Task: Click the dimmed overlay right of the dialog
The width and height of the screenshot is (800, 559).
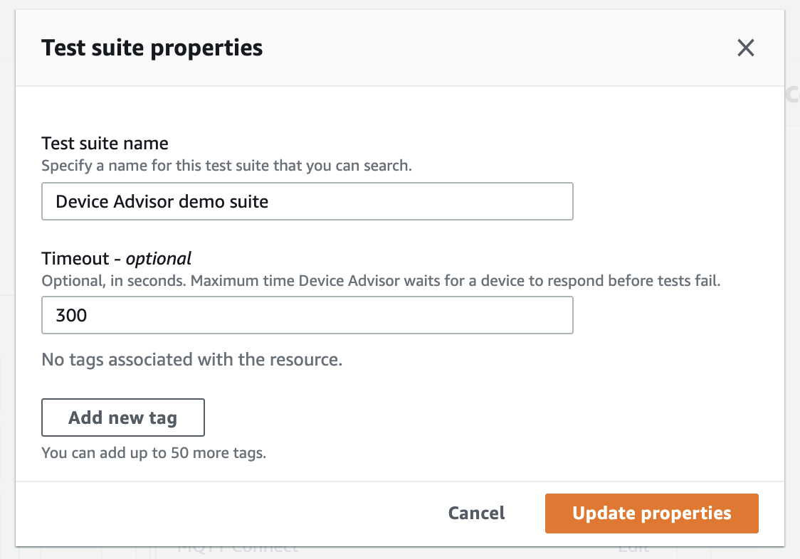Action: [x=793, y=284]
